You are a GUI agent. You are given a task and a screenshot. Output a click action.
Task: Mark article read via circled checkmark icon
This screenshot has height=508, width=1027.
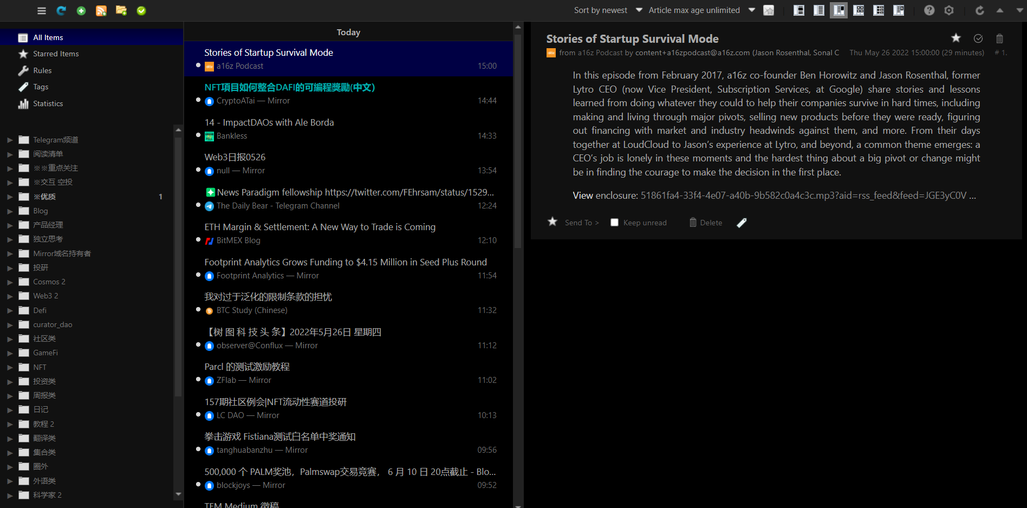coord(978,38)
